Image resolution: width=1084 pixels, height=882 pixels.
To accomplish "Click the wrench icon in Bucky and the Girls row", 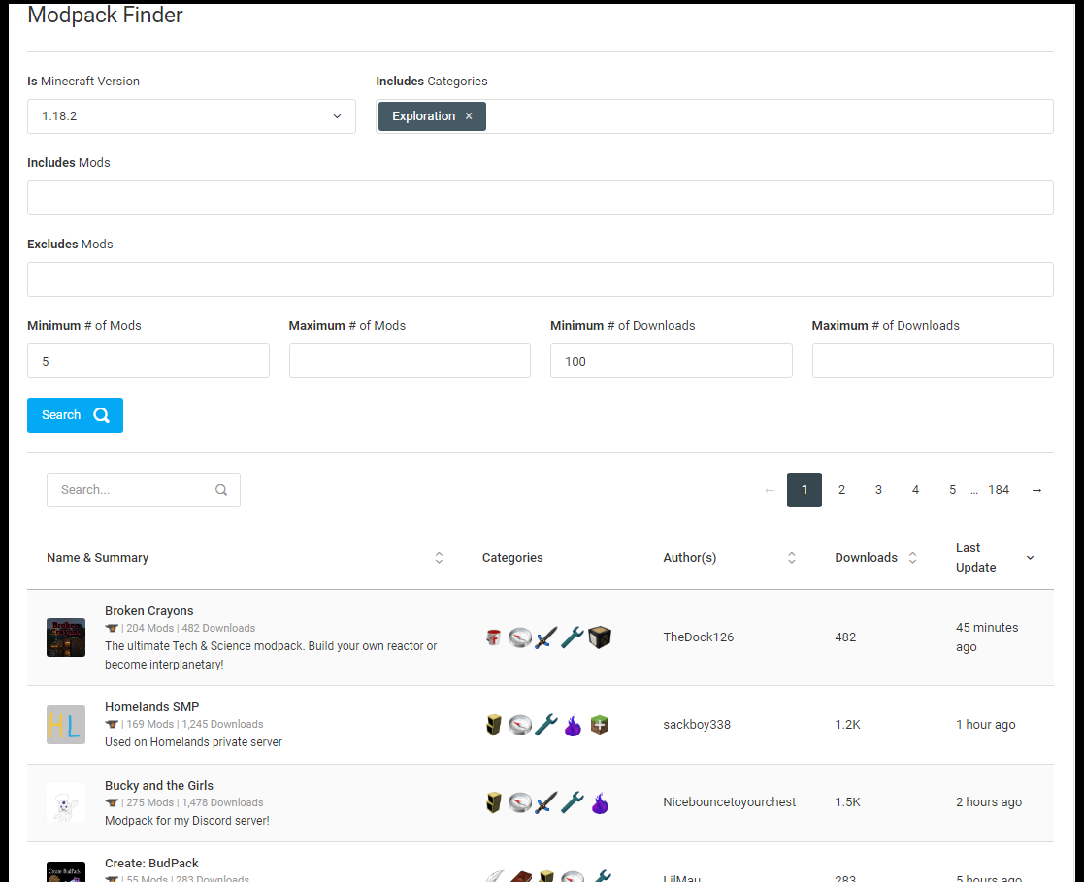I will pos(573,802).
